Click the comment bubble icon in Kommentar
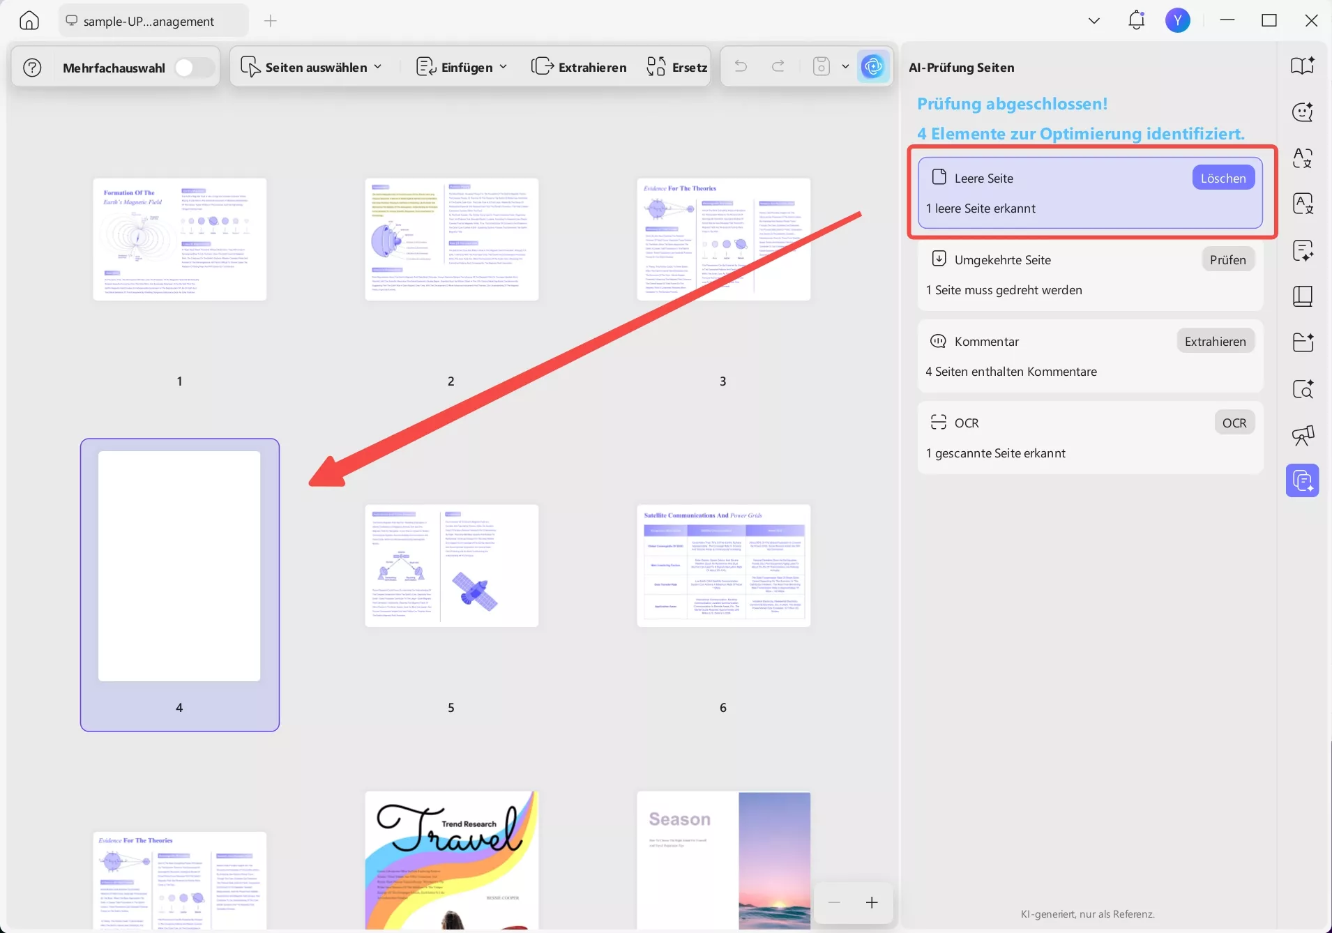The image size is (1332, 933). click(x=939, y=341)
